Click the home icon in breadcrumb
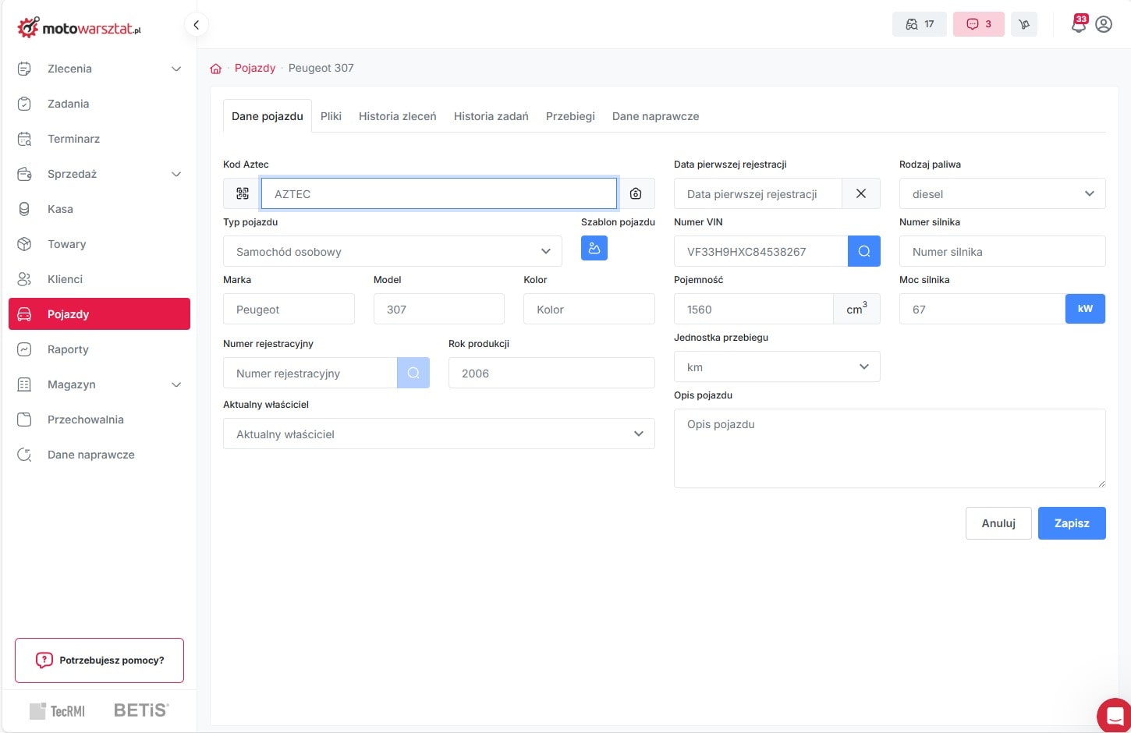The width and height of the screenshot is (1131, 733). point(216,69)
